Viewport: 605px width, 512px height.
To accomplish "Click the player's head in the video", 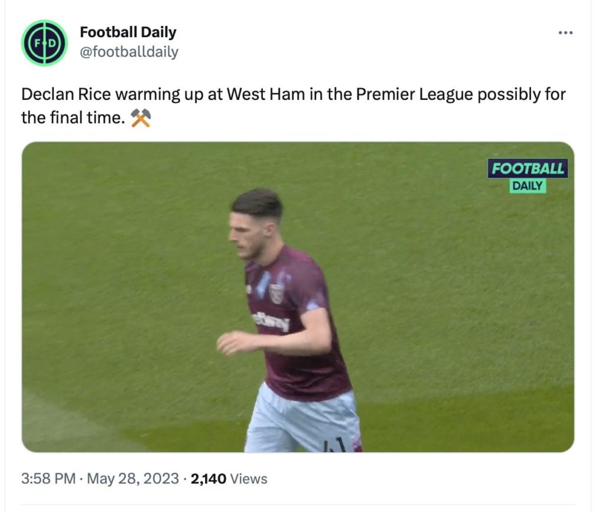I will [x=255, y=221].
